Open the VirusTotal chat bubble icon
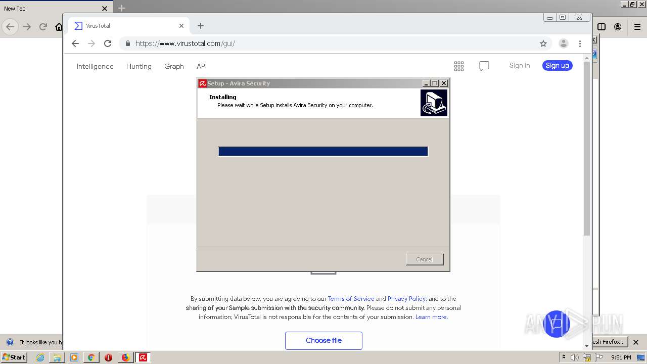 pyautogui.click(x=484, y=66)
